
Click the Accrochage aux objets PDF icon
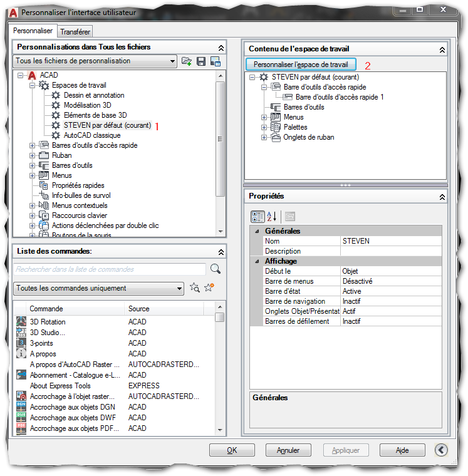pos(21,428)
